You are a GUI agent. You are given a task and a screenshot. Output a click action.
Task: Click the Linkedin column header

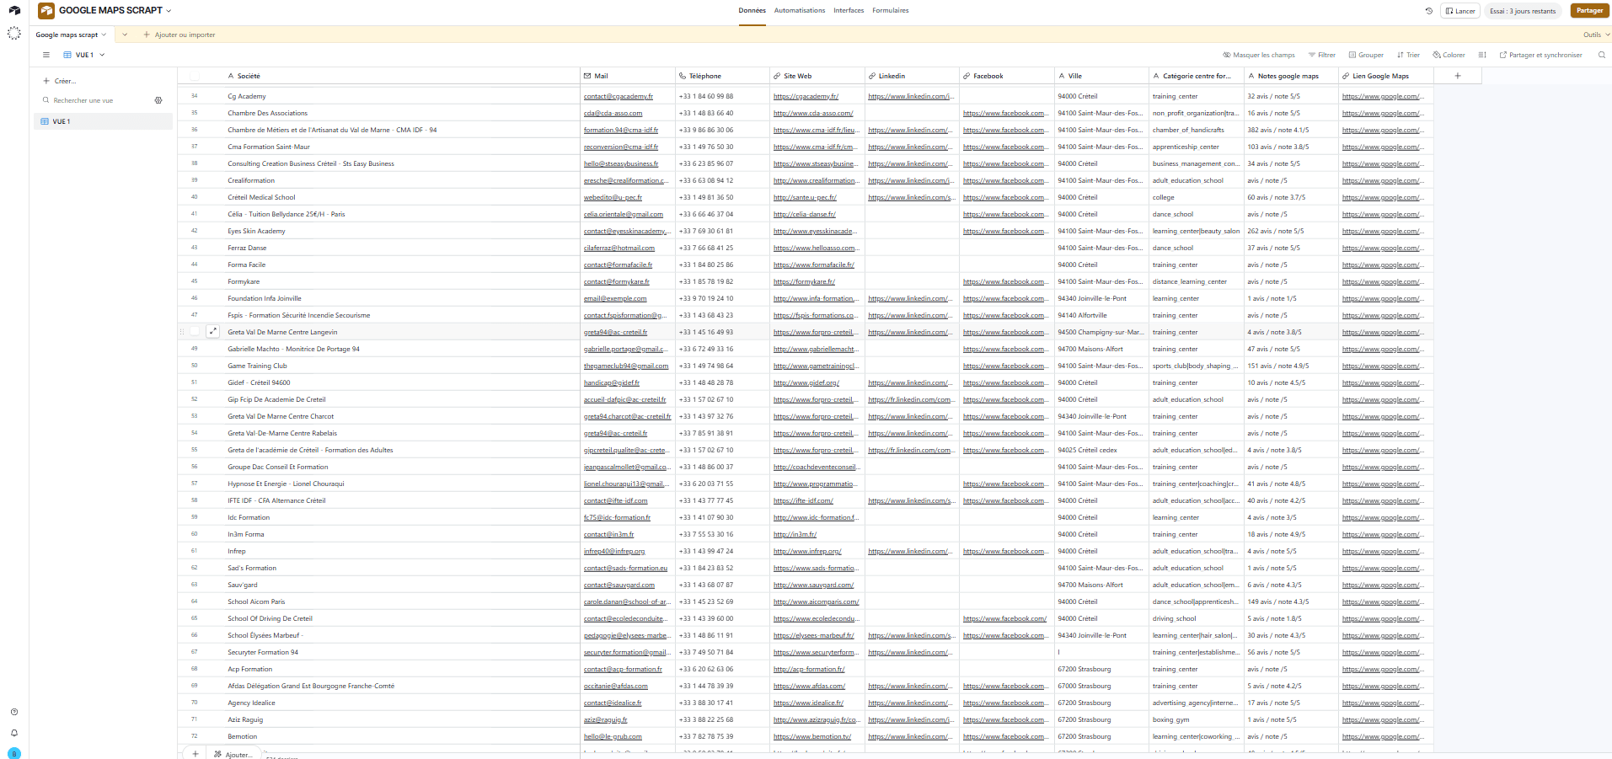(912, 76)
